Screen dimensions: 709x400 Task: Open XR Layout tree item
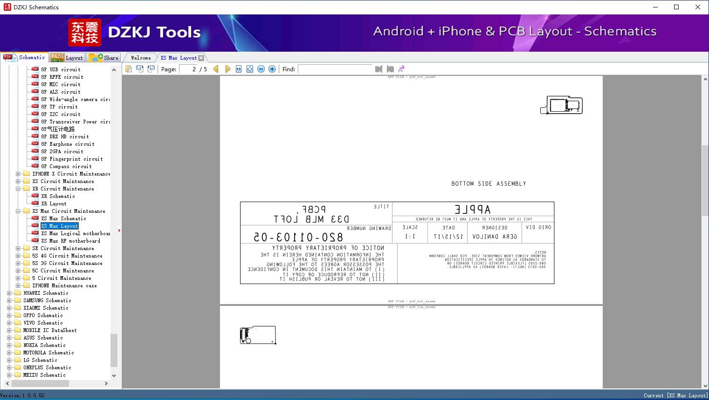54,203
